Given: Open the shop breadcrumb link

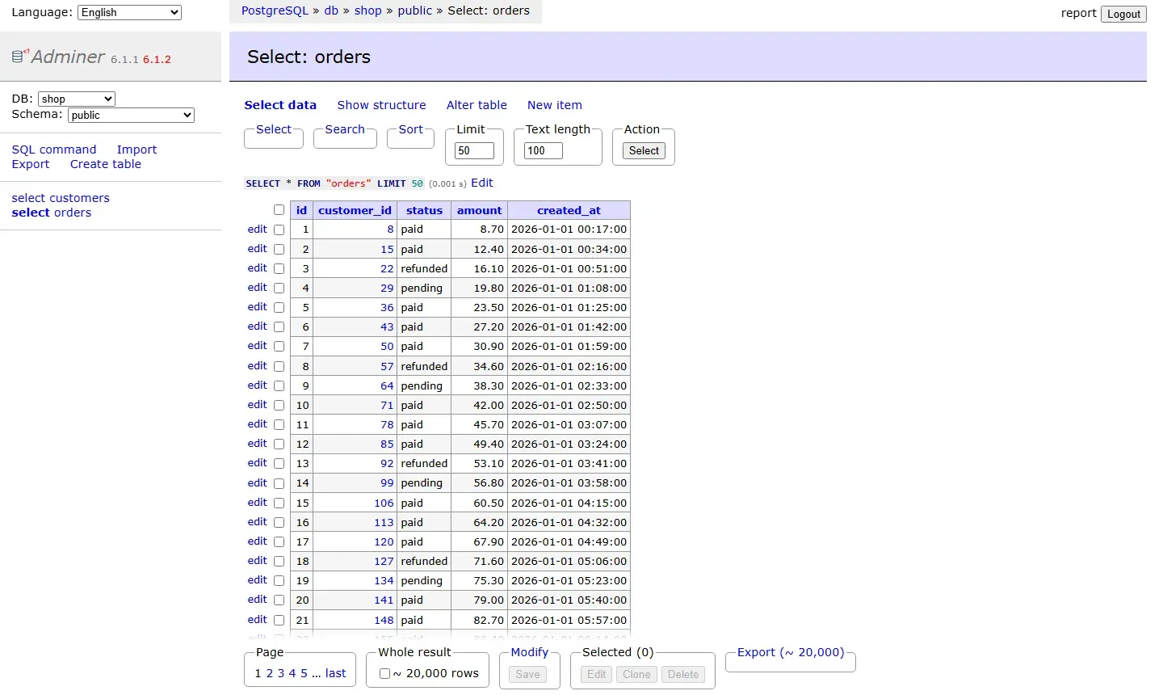Looking at the screenshot, I should (x=367, y=11).
